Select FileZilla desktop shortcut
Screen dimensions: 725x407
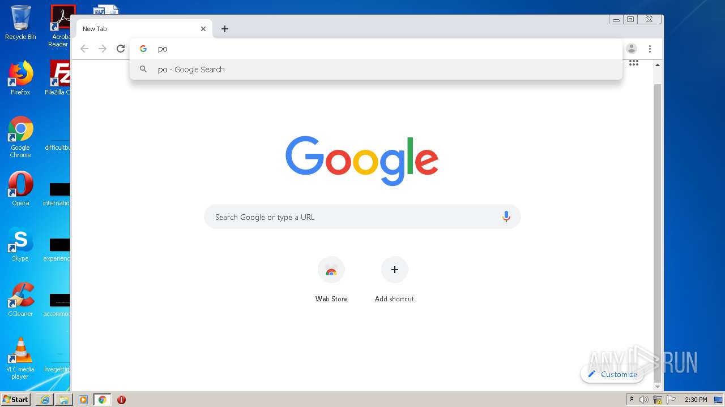pyautogui.click(x=58, y=78)
